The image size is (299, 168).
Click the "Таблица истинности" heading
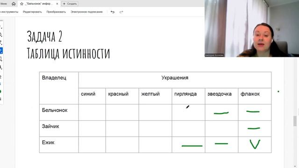pyautogui.click(x=69, y=53)
